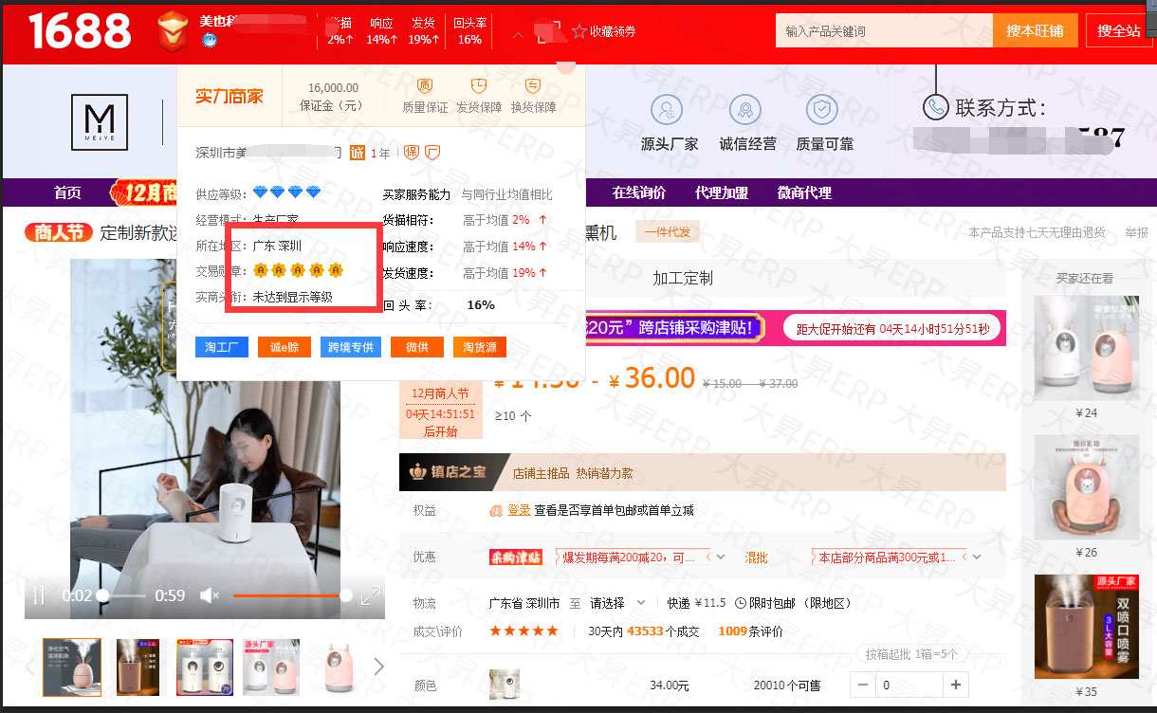1157x713 pixels.
Task: Click the product keyword search field
Action: 884,30
